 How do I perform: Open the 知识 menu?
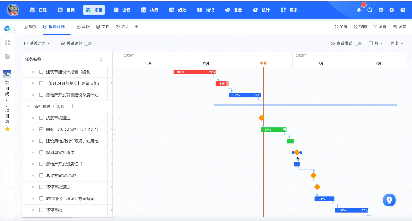click(x=206, y=10)
